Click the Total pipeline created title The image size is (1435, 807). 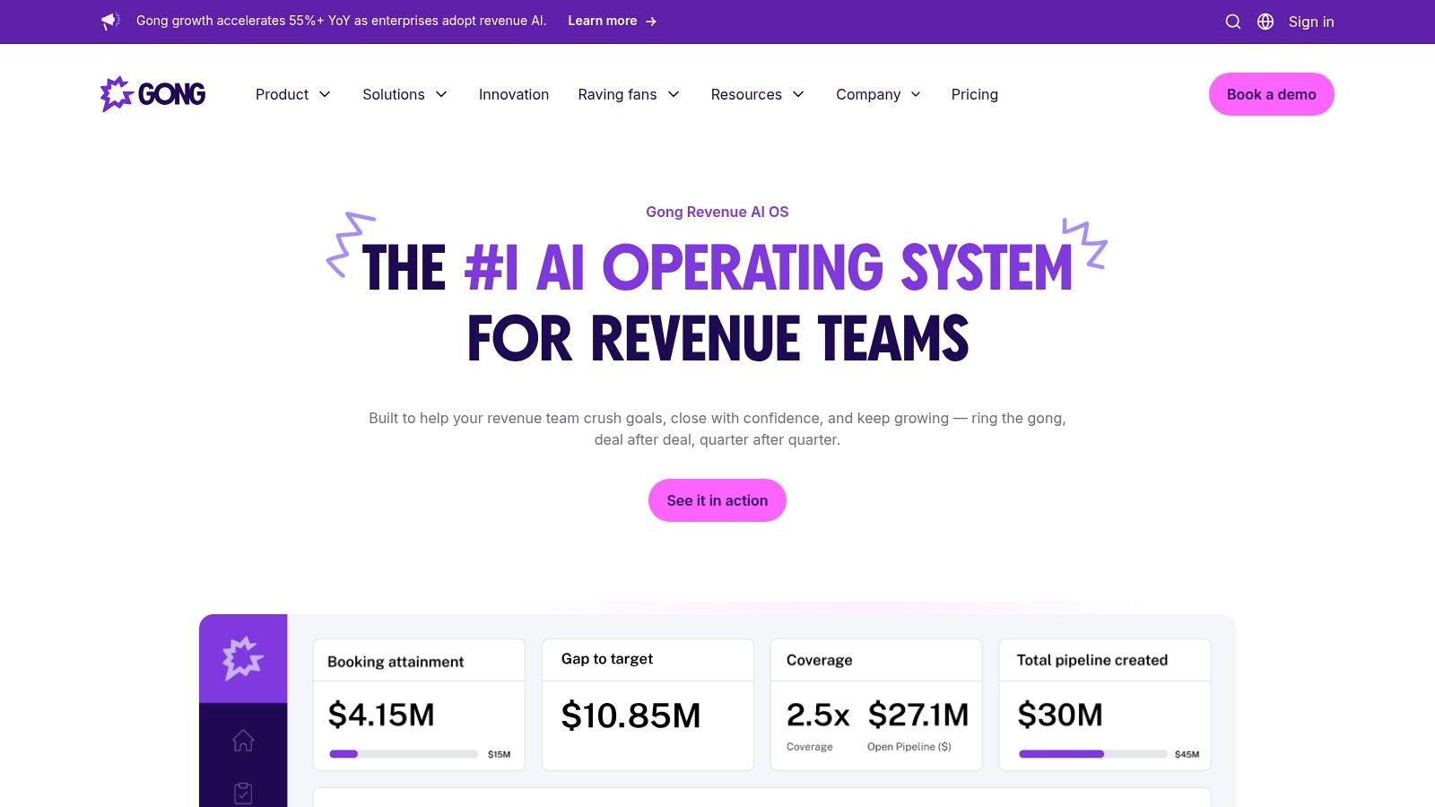1092,660
